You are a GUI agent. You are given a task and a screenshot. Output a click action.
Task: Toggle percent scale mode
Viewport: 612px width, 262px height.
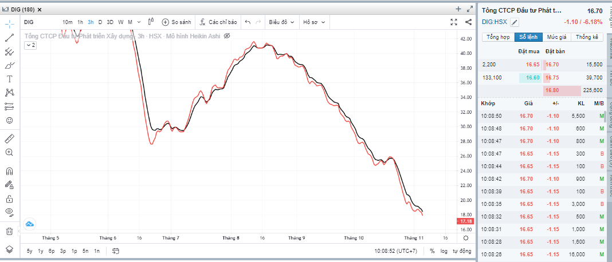coord(432,251)
